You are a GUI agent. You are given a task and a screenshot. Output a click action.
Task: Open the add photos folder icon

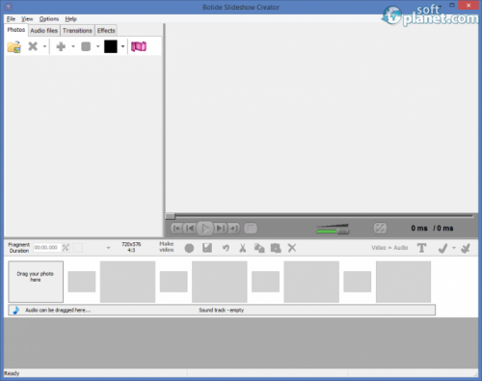click(x=14, y=47)
